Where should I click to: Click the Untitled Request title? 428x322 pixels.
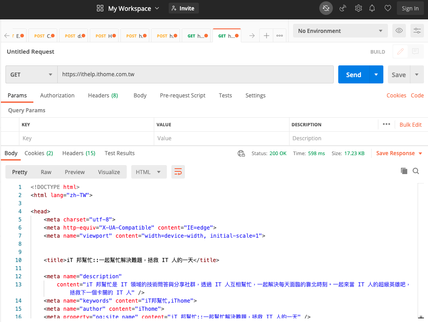31,51
